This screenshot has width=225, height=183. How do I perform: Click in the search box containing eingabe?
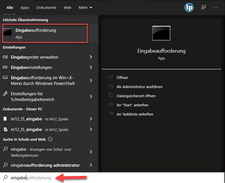[112, 178]
